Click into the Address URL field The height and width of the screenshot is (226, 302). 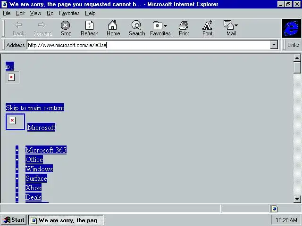[149, 45]
